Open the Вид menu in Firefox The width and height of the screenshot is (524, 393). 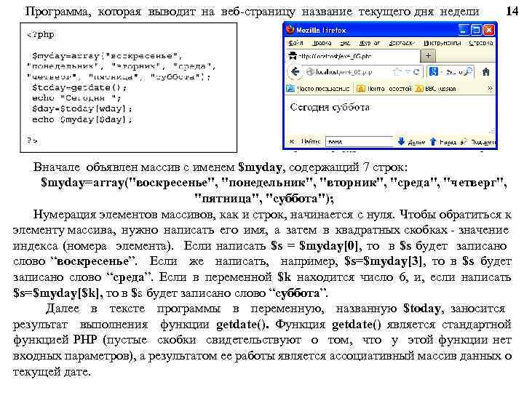pos(345,43)
